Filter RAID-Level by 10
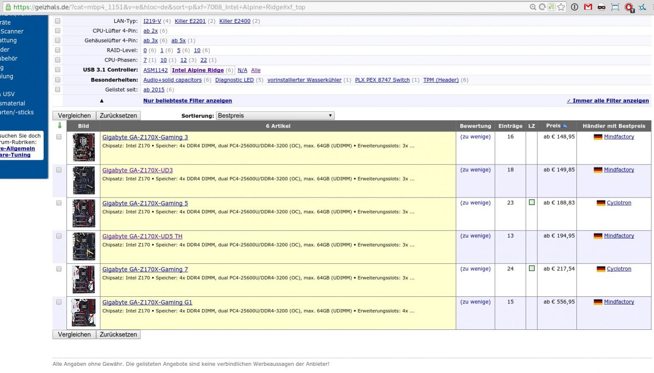654x373 pixels. [x=197, y=50]
